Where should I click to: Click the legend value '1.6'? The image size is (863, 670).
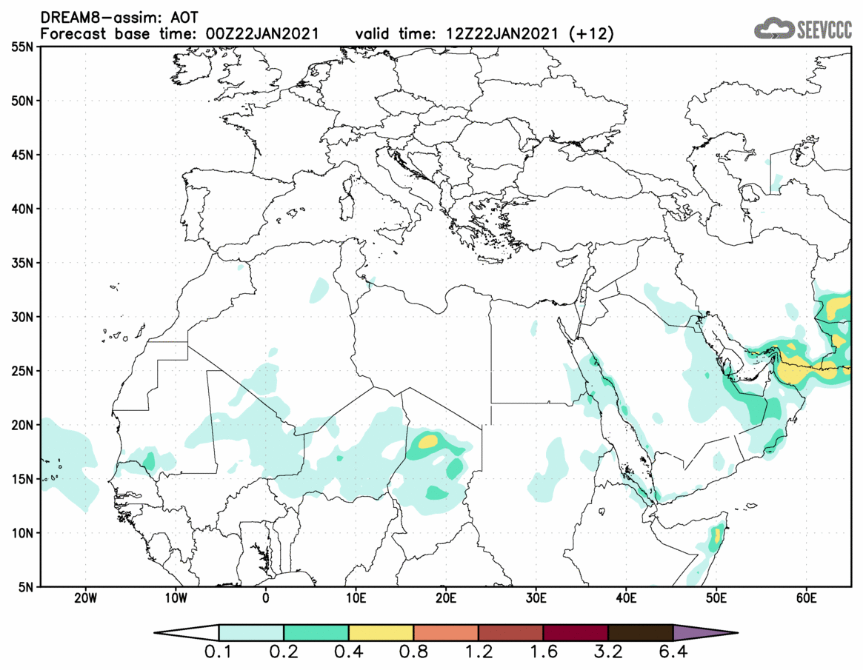pos(544,652)
